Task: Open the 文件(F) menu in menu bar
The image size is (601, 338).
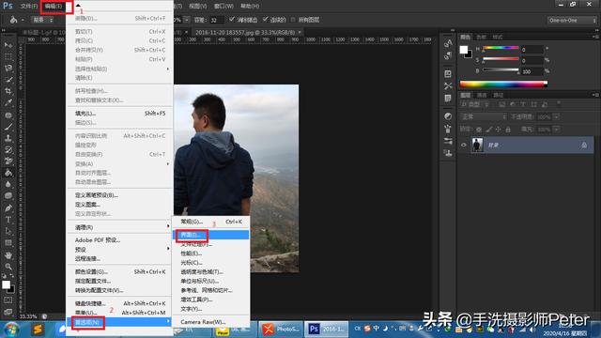Action: pos(29,7)
